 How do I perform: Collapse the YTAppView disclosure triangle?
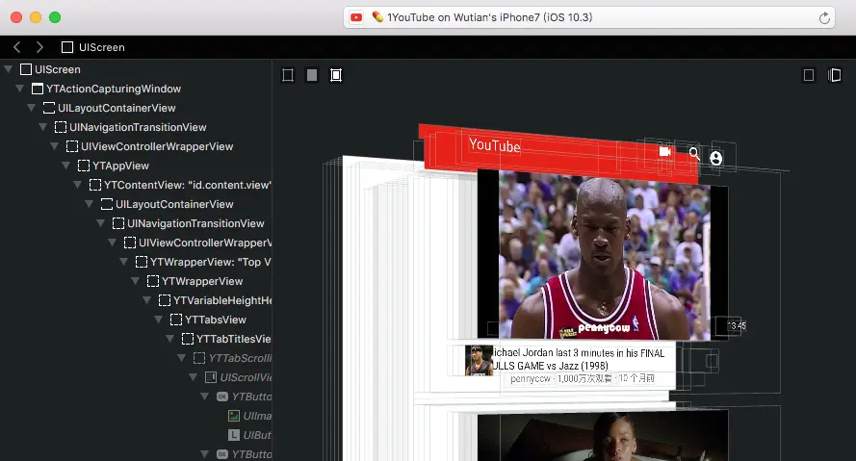point(66,166)
